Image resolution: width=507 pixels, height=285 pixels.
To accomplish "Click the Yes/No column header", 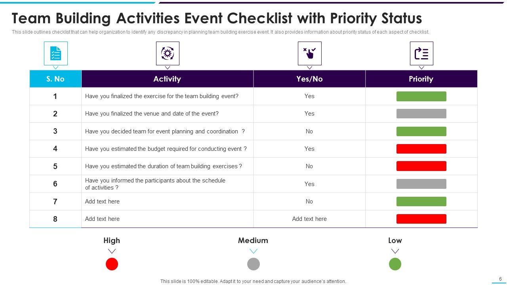I will click(x=309, y=79).
